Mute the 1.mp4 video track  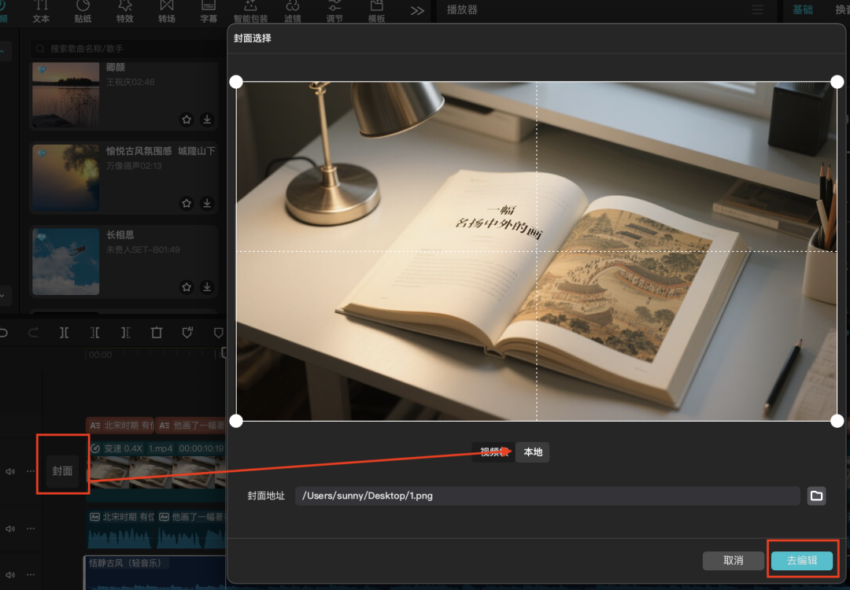coord(10,471)
